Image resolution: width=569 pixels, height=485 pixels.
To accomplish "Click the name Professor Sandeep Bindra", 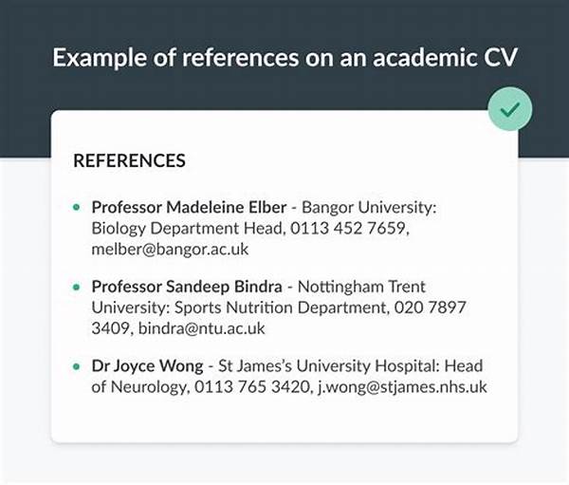I will click(x=187, y=287).
